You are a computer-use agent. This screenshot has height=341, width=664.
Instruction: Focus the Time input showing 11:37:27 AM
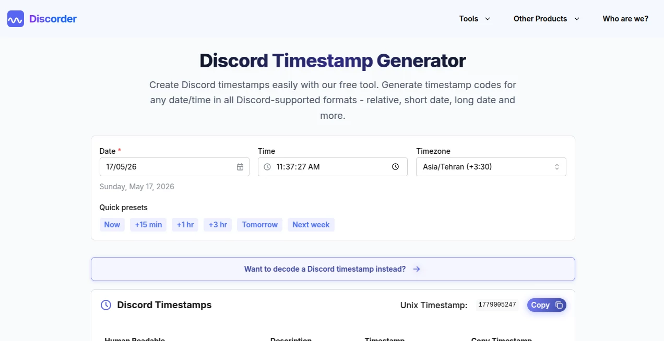[x=333, y=167]
